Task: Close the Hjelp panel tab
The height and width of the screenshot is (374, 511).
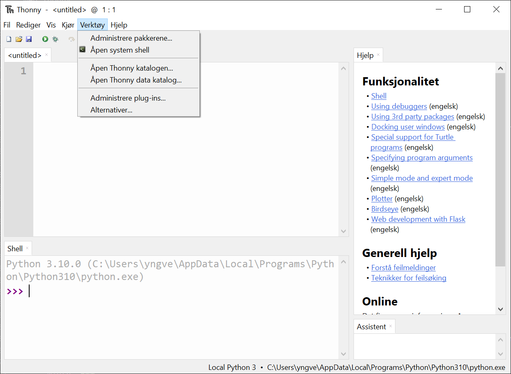Action: 378,55
